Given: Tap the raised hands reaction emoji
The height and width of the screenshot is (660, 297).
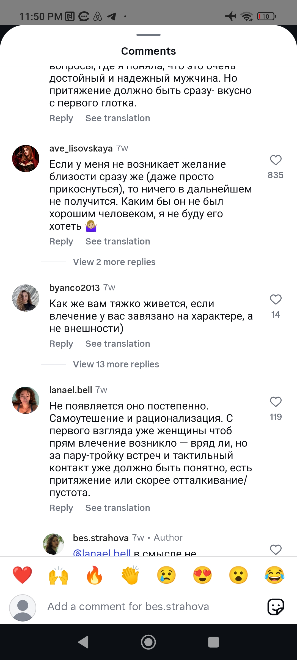Looking at the screenshot, I should (58, 575).
